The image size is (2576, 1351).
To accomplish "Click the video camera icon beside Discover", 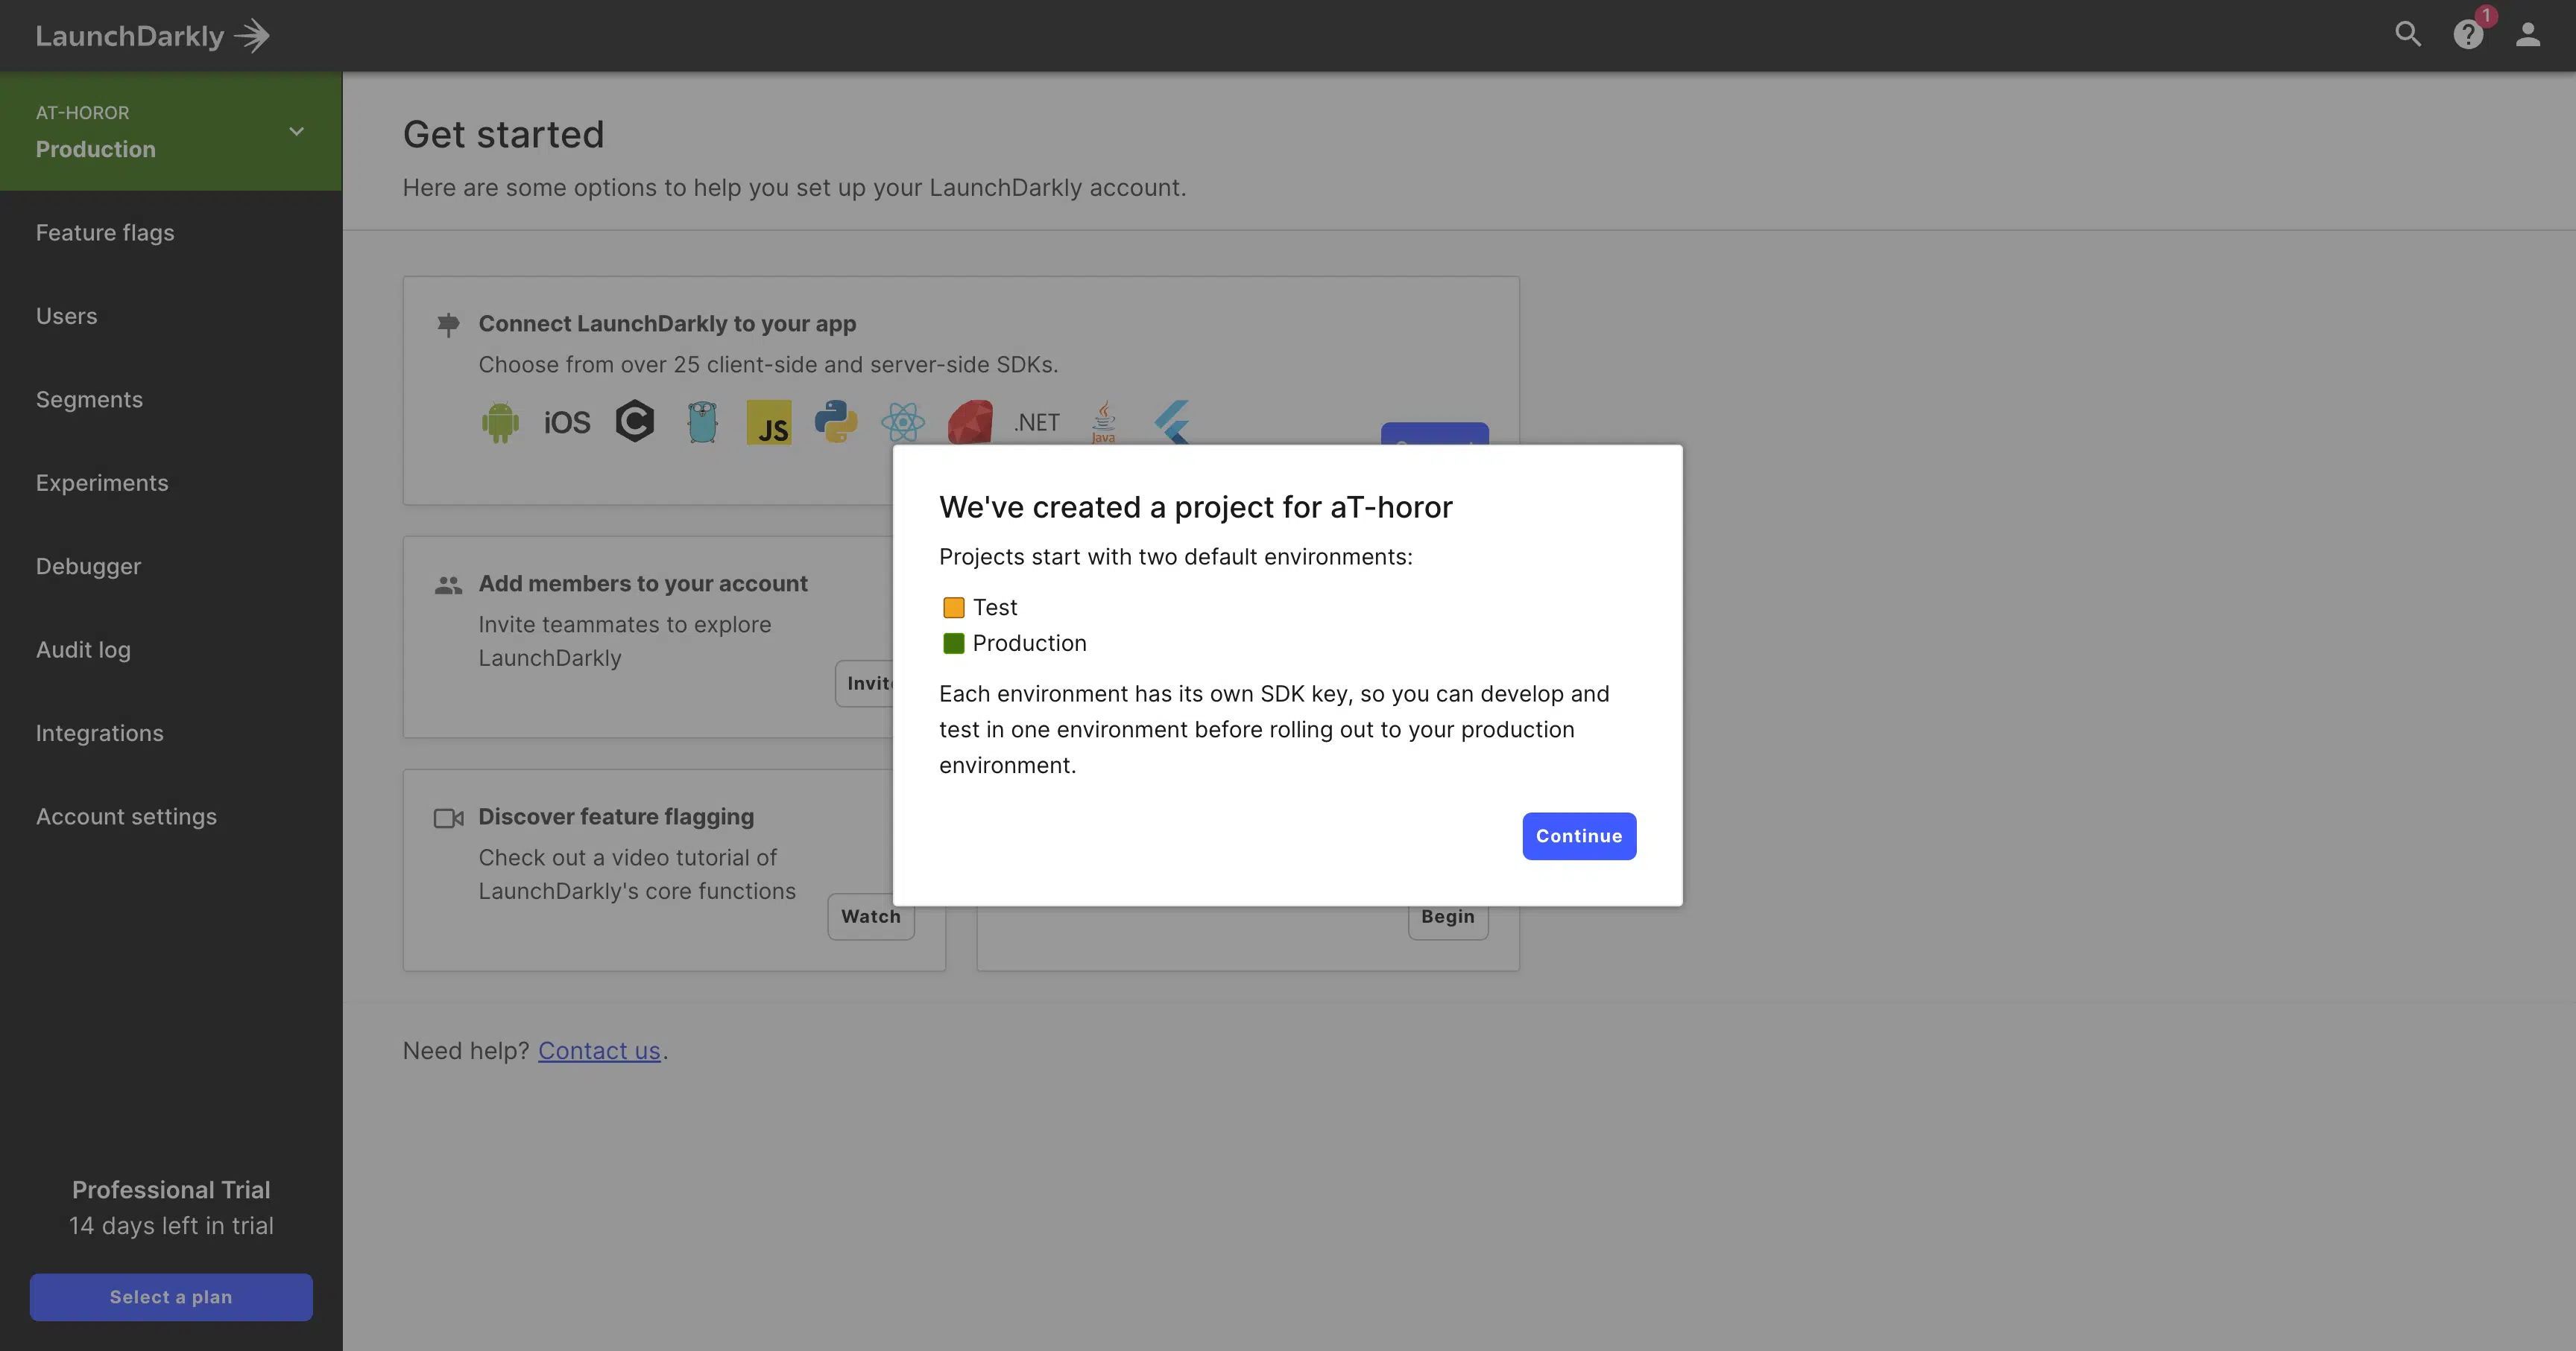I will click(449, 818).
